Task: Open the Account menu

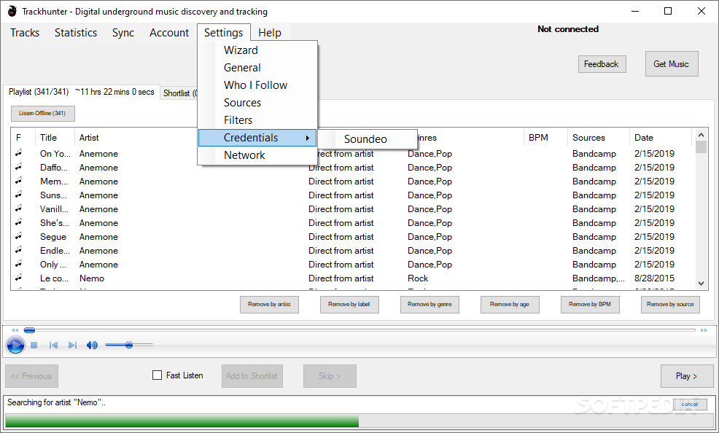Action: [168, 33]
